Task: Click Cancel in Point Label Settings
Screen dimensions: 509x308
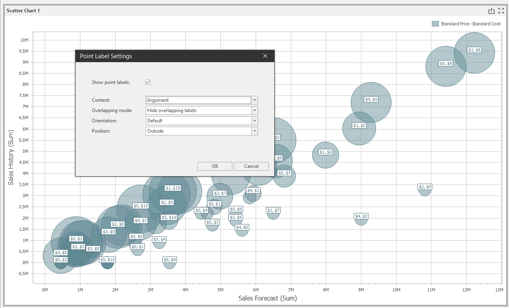Action: coord(251,166)
